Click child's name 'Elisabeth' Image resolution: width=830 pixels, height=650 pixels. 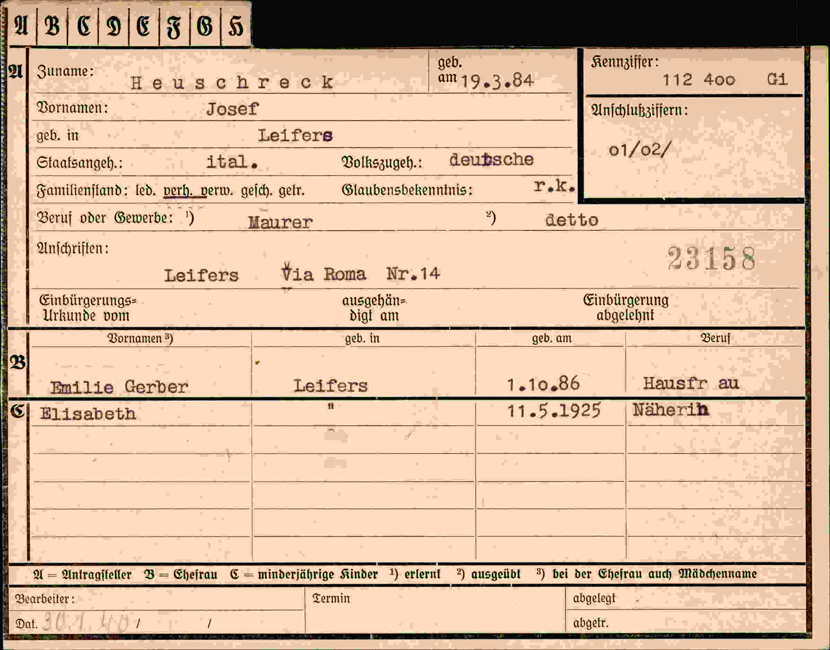pyautogui.click(x=88, y=414)
